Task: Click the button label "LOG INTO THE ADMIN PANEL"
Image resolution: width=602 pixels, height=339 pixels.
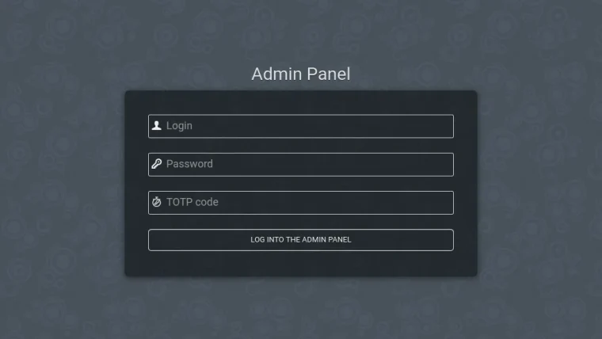Action: coord(300,239)
